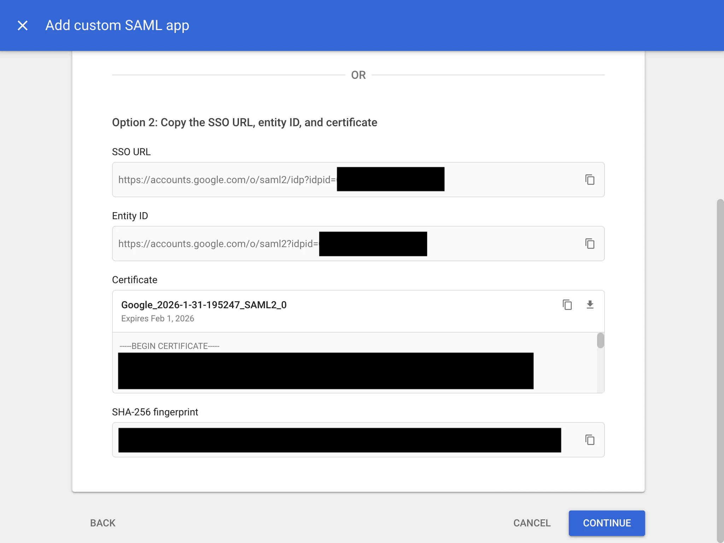Click the Option 2 section heading

tap(244, 122)
